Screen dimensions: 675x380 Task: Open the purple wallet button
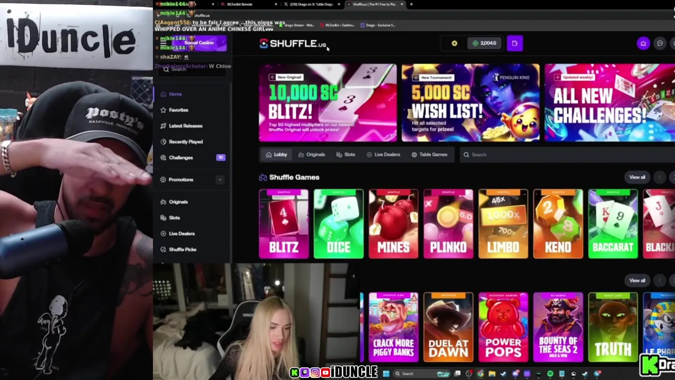pyautogui.click(x=515, y=43)
